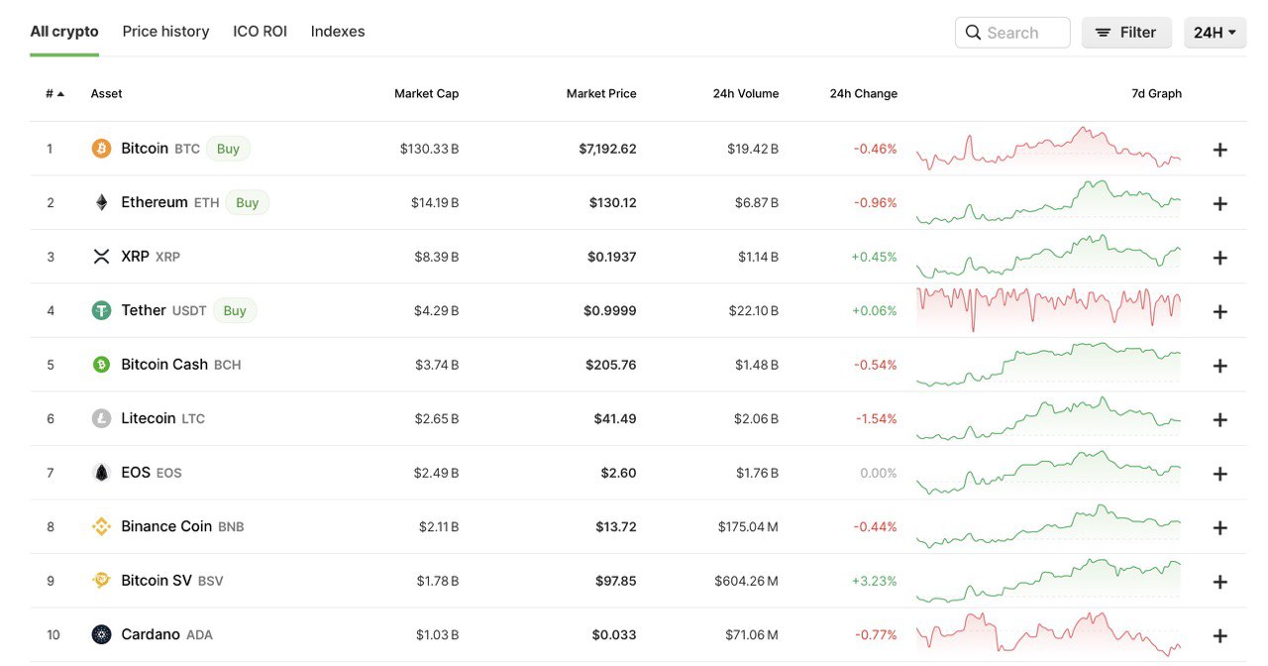The height and width of the screenshot is (666, 1268).
Task: Click the 24h Change column header
Action: tap(864, 94)
